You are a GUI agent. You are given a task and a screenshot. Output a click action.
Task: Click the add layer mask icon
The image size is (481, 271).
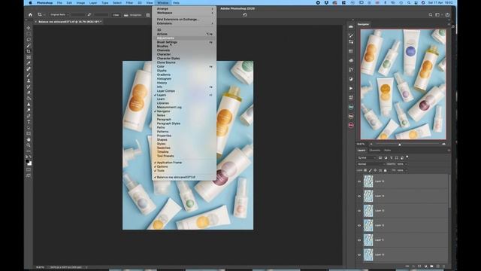coord(419,266)
